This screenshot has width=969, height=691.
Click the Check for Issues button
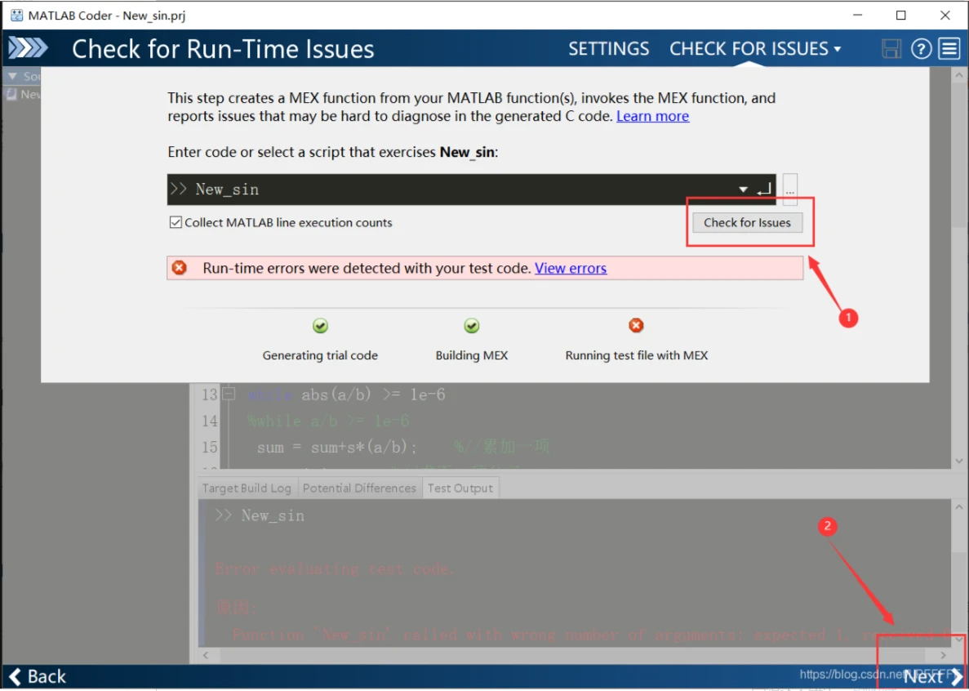click(747, 222)
